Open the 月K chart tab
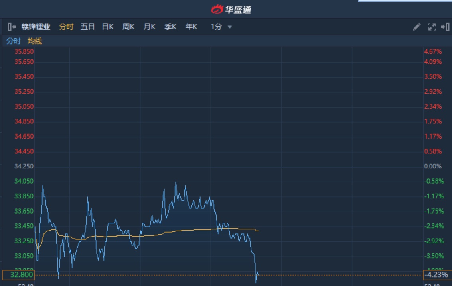Screen dimensions: 452x286 (149, 27)
